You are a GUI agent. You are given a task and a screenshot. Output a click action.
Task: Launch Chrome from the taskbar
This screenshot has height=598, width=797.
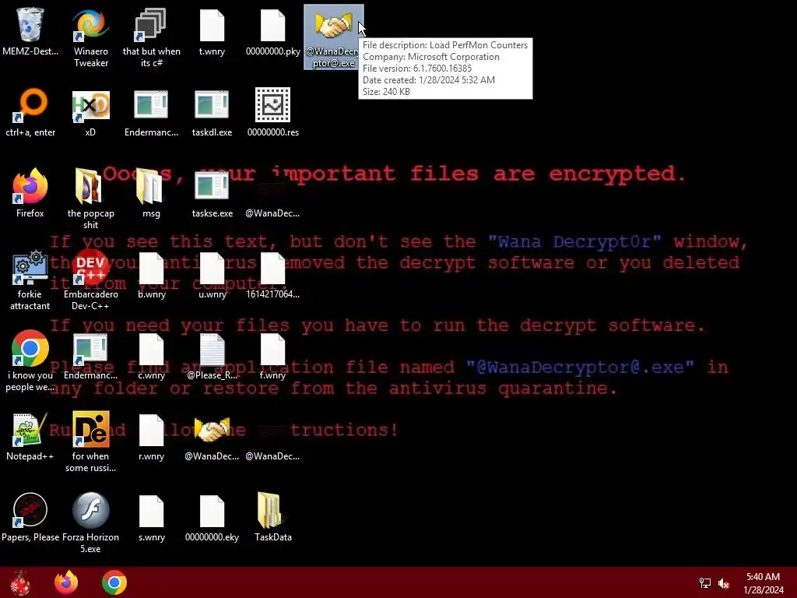[114, 582]
